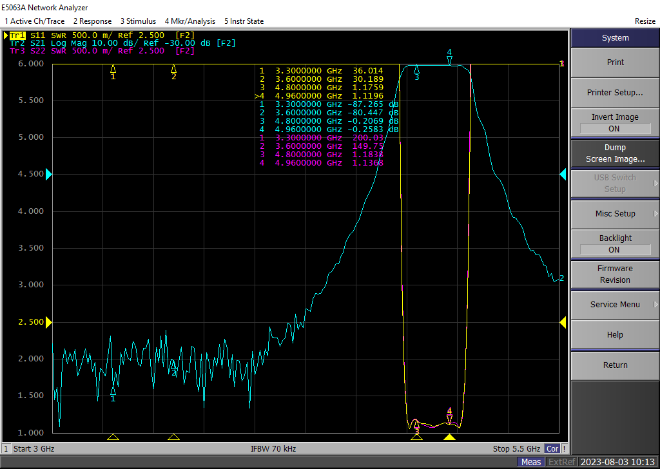The height and width of the screenshot is (469, 660).
Task: Click yellow reference position arrow on left edge
Action: [49, 322]
